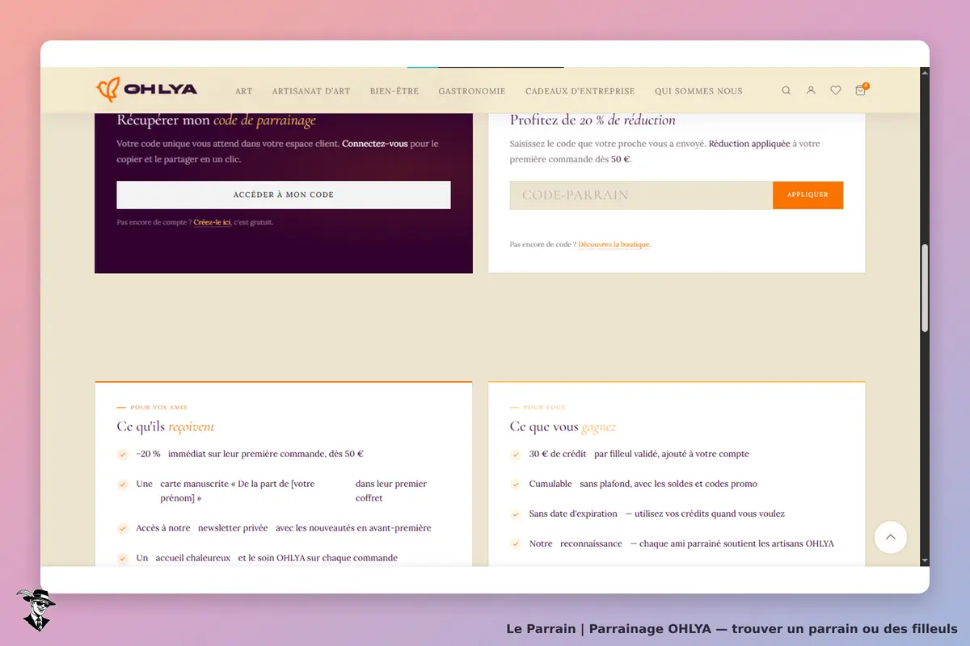Click the checkmark beside newsletter privée
This screenshot has width=970, height=646.
[x=123, y=529]
